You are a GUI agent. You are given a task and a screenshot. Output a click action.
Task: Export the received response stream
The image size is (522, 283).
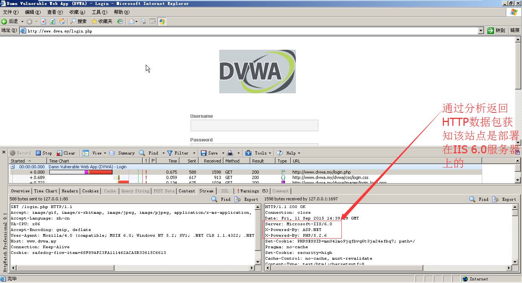504,199
